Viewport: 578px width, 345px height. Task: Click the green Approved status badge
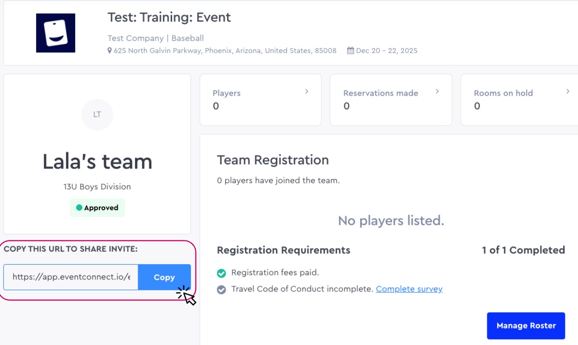click(97, 208)
